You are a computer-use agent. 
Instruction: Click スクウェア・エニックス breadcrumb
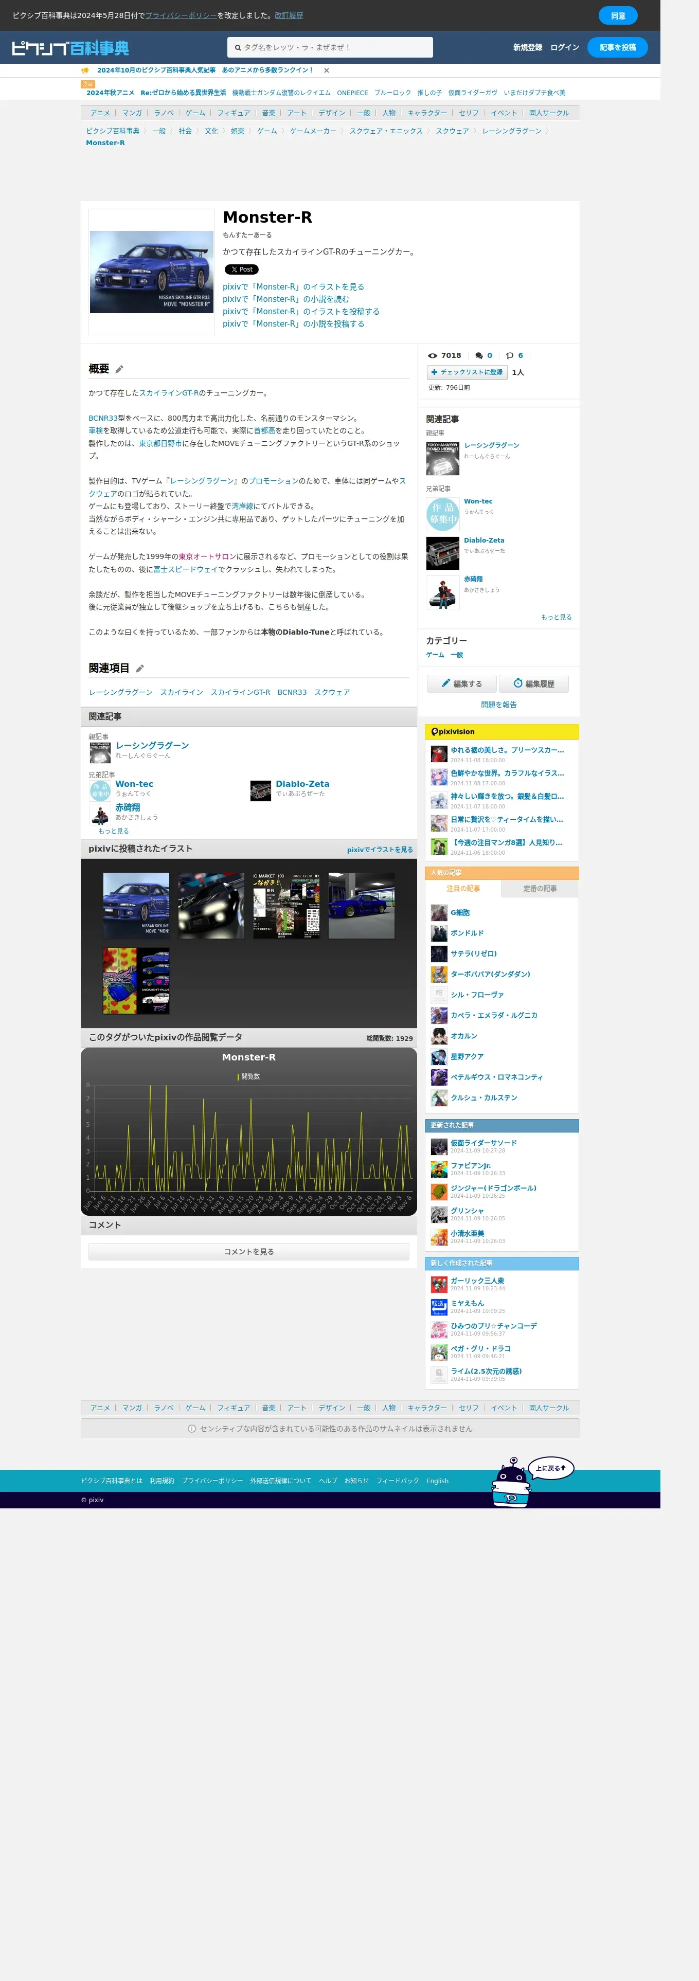(386, 132)
